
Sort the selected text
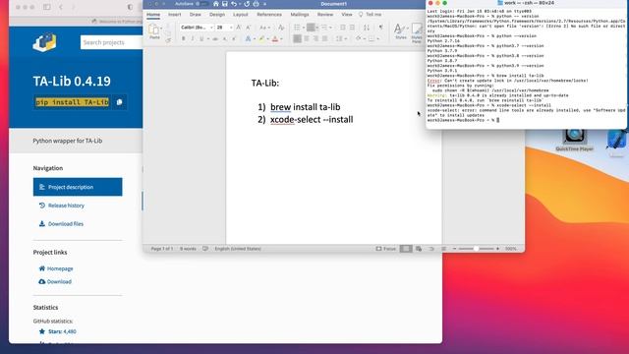(367, 28)
